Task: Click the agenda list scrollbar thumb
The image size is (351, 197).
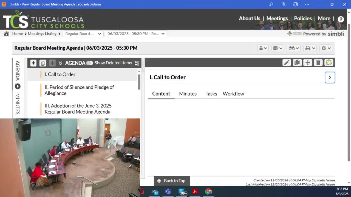Action: [x=139, y=82]
